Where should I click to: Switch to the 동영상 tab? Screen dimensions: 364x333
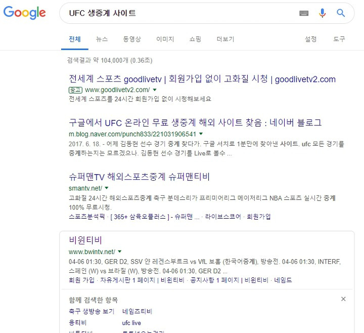(x=132, y=39)
